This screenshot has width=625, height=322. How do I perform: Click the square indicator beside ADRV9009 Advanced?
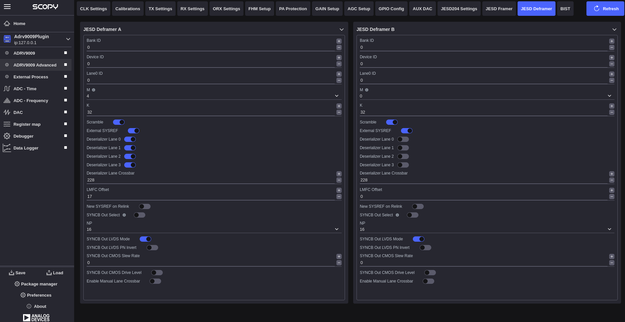tap(66, 65)
